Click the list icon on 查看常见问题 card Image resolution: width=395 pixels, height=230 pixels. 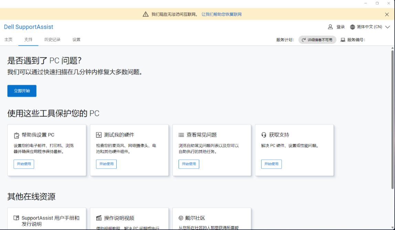(181, 135)
